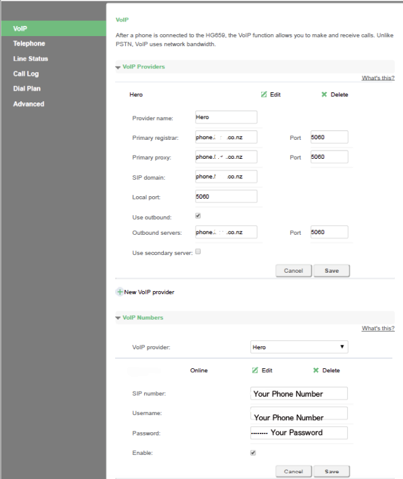Focus the Primary registrar address field
Viewport: 403px width, 479px height.
click(226, 137)
